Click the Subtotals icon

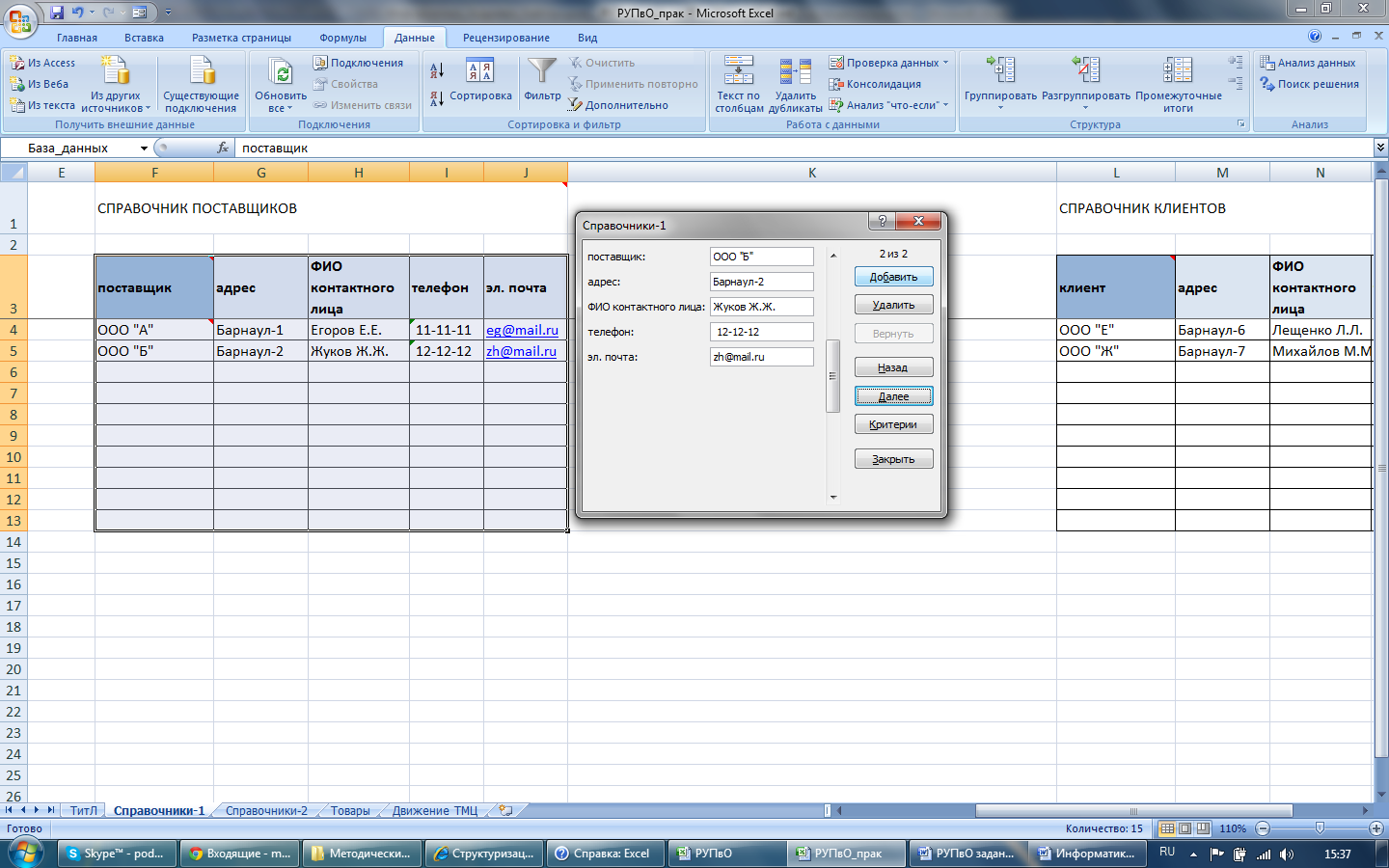coord(1178,70)
